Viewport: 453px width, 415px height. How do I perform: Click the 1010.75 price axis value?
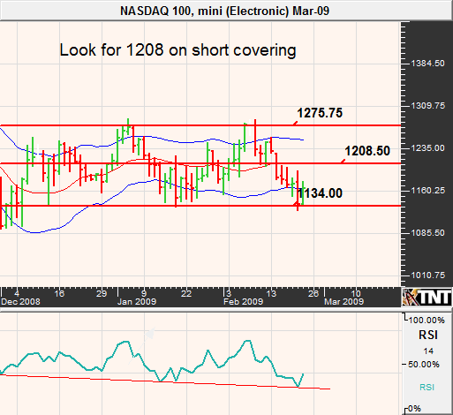(427, 275)
